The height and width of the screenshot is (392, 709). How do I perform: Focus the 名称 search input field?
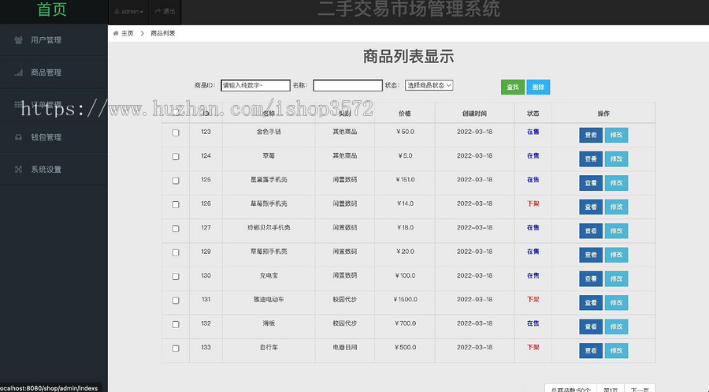pos(347,85)
